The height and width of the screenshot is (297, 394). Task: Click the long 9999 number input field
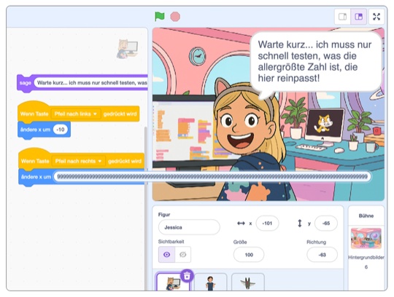pyautogui.click(x=212, y=177)
